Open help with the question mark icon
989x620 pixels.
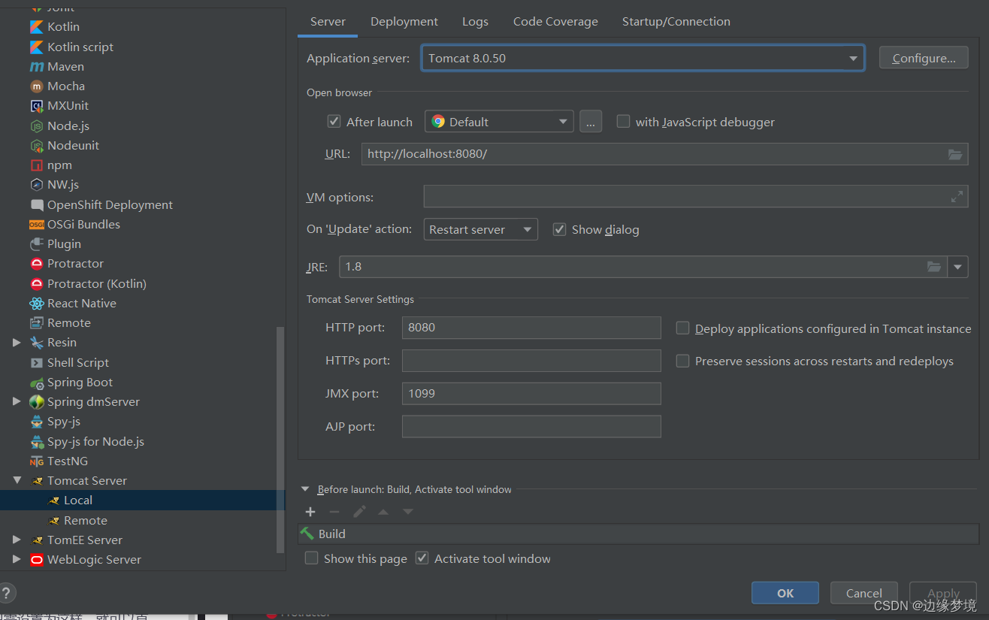[6, 592]
